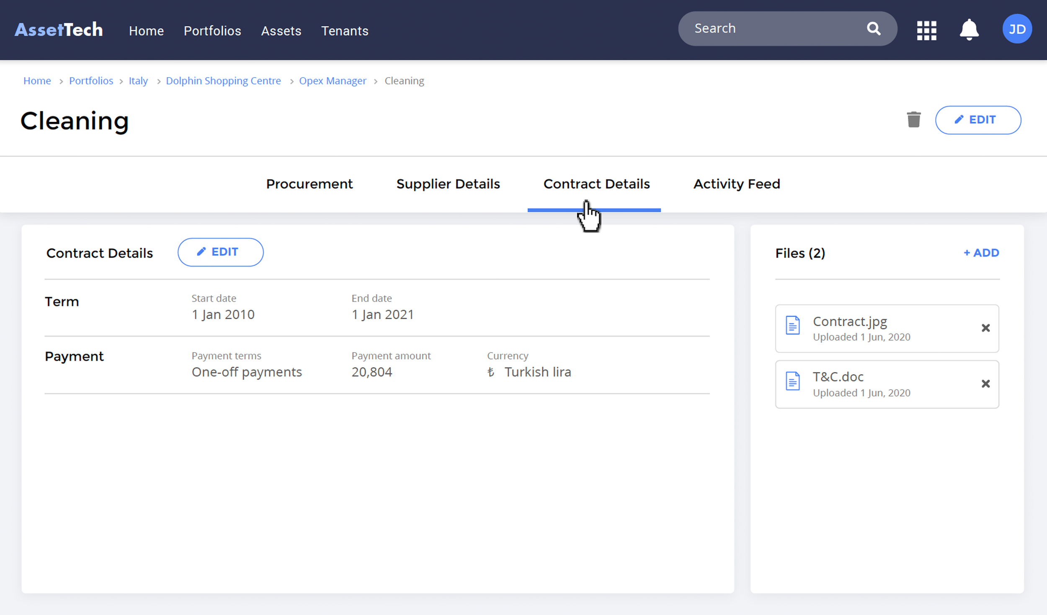Switch to the Procurement tab
The height and width of the screenshot is (615, 1047).
pos(309,184)
